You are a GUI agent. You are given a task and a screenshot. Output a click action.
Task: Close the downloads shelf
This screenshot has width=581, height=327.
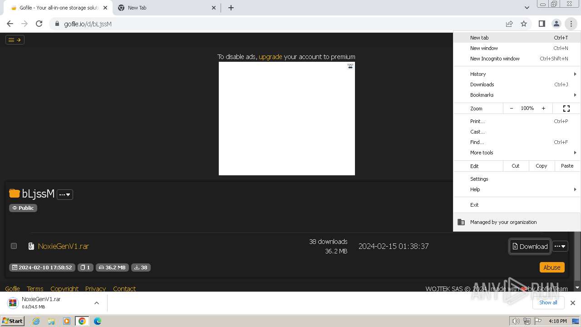(573, 303)
